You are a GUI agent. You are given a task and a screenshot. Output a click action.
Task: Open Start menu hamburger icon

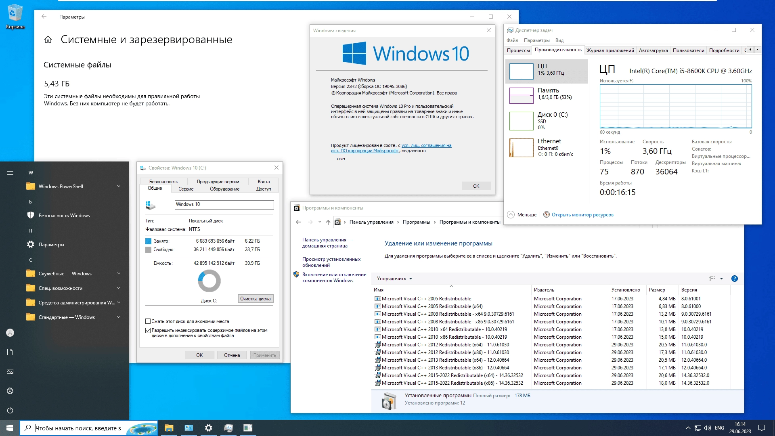(x=10, y=173)
